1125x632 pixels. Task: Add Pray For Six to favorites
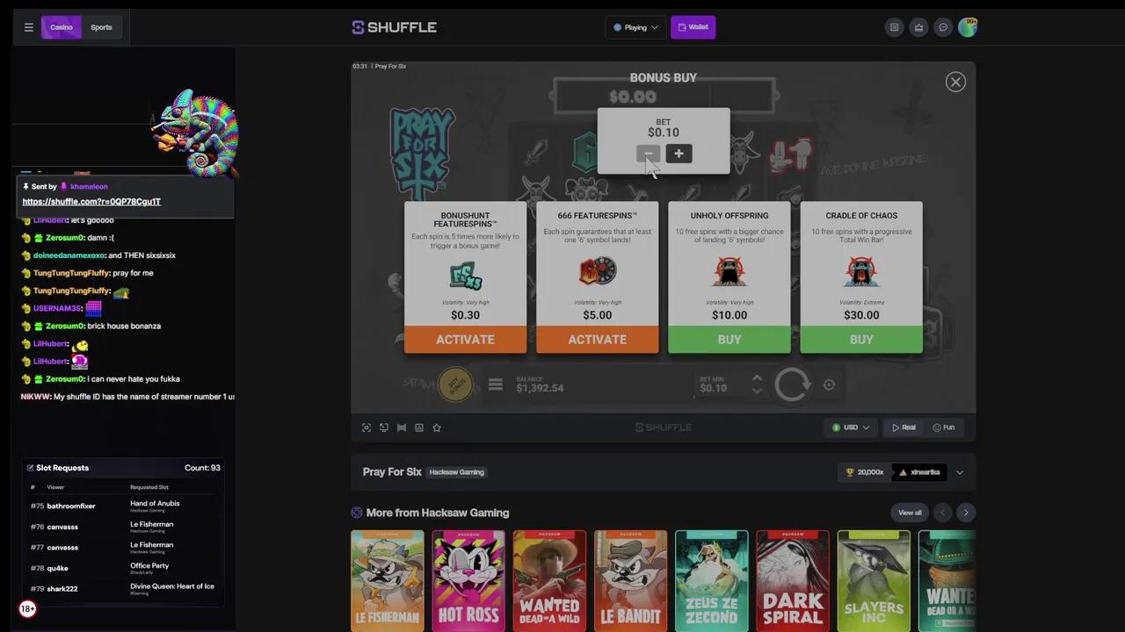click(437, 427)
